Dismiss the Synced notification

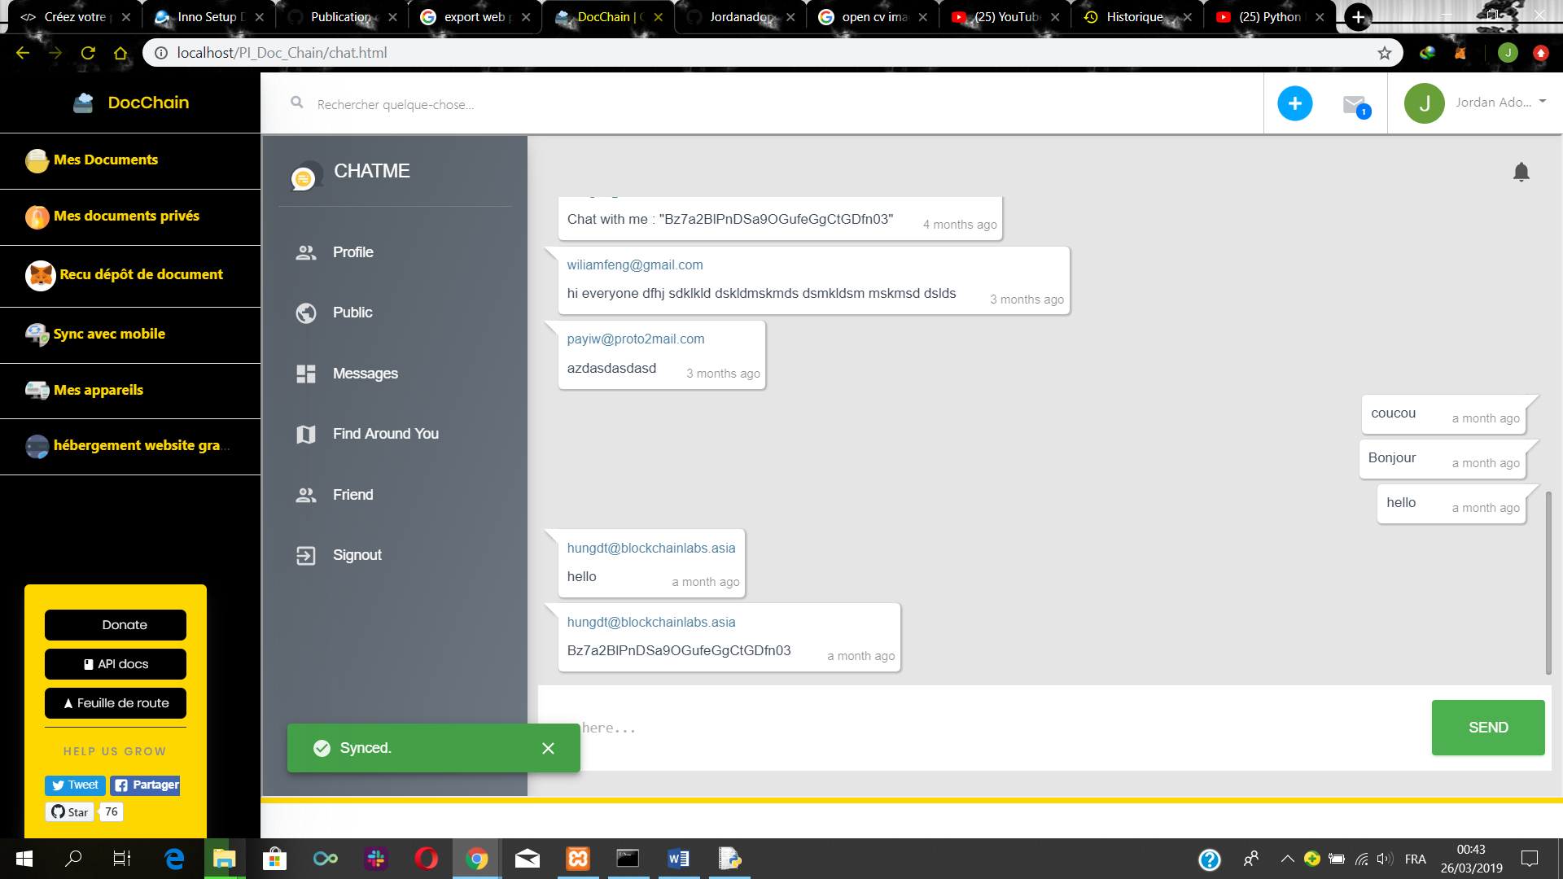(x=548, y=748)
